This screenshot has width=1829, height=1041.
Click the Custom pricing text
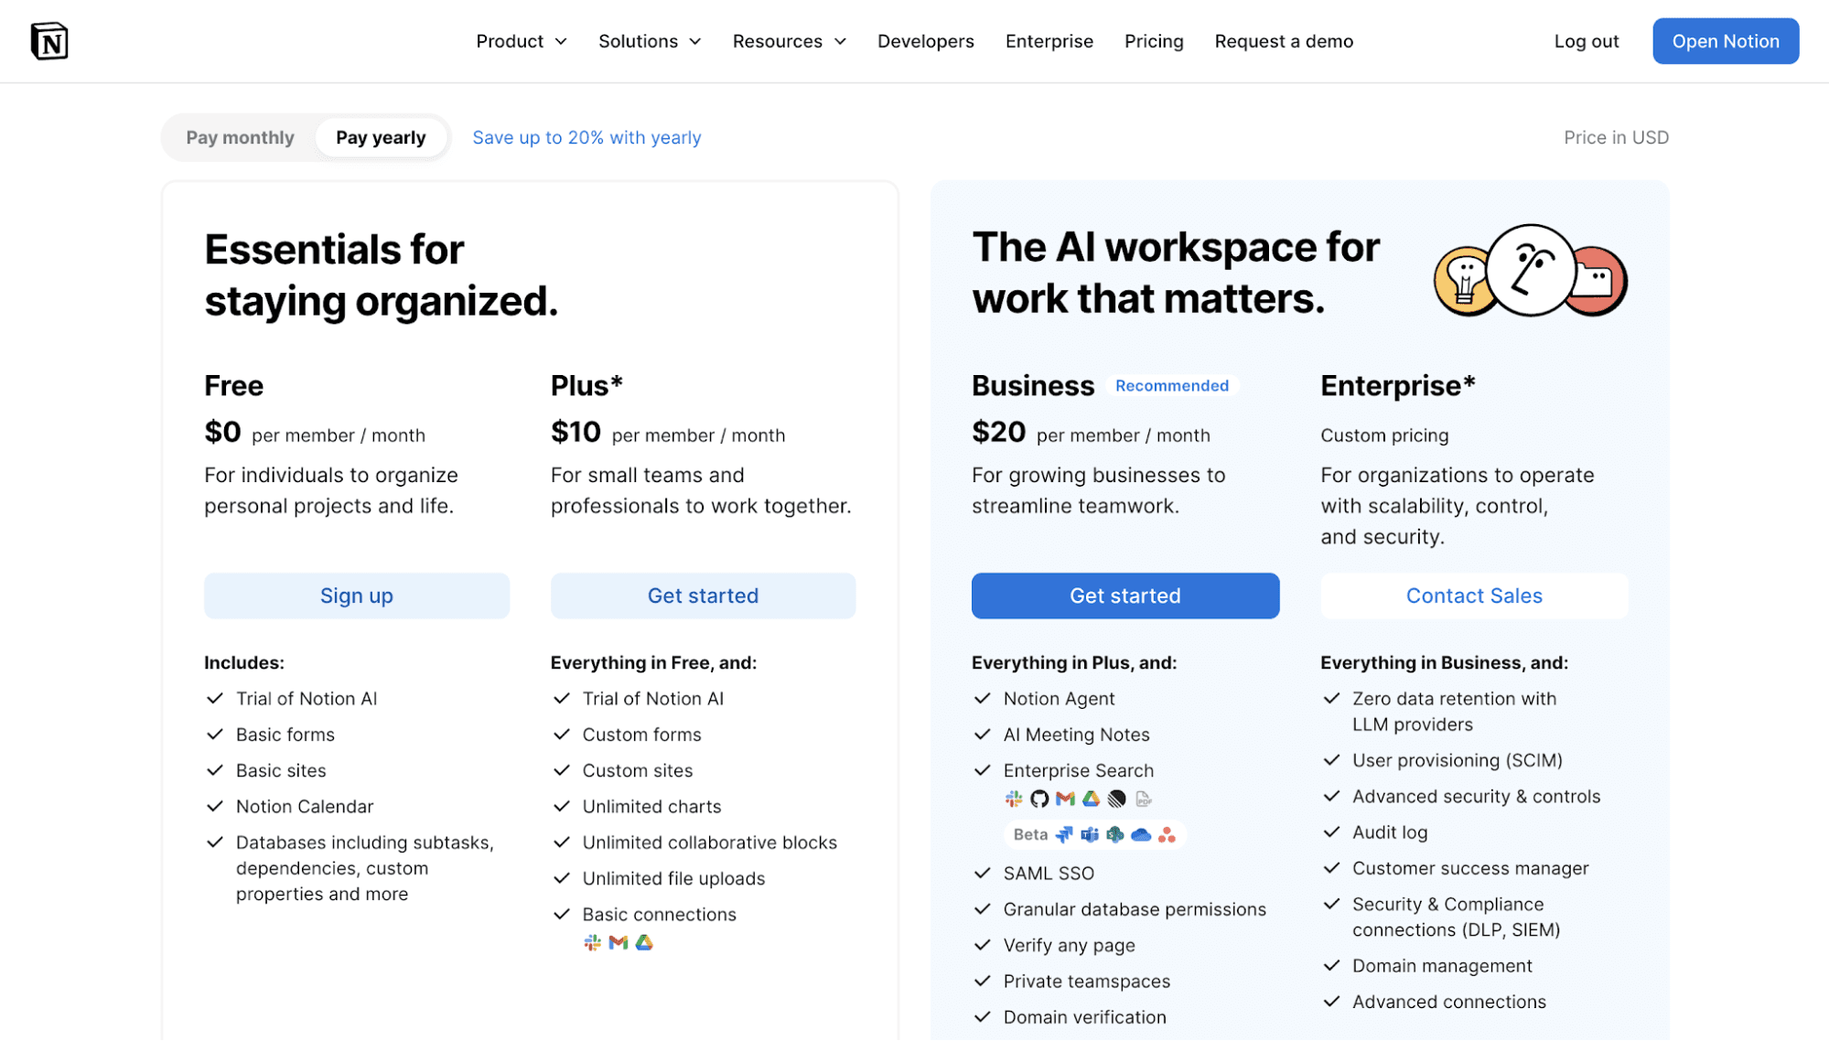1384,435
